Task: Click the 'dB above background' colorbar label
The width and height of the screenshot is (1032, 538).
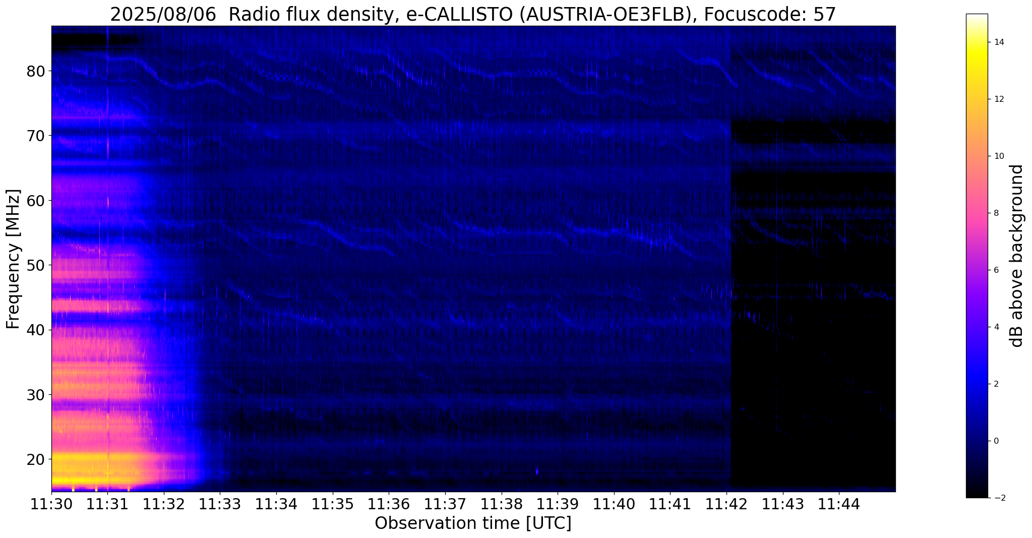Action: (x=1017, y=256)
